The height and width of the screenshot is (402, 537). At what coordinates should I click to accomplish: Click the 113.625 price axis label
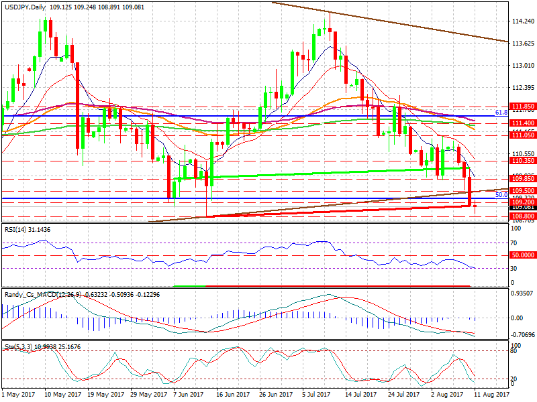tap(522, 44)
